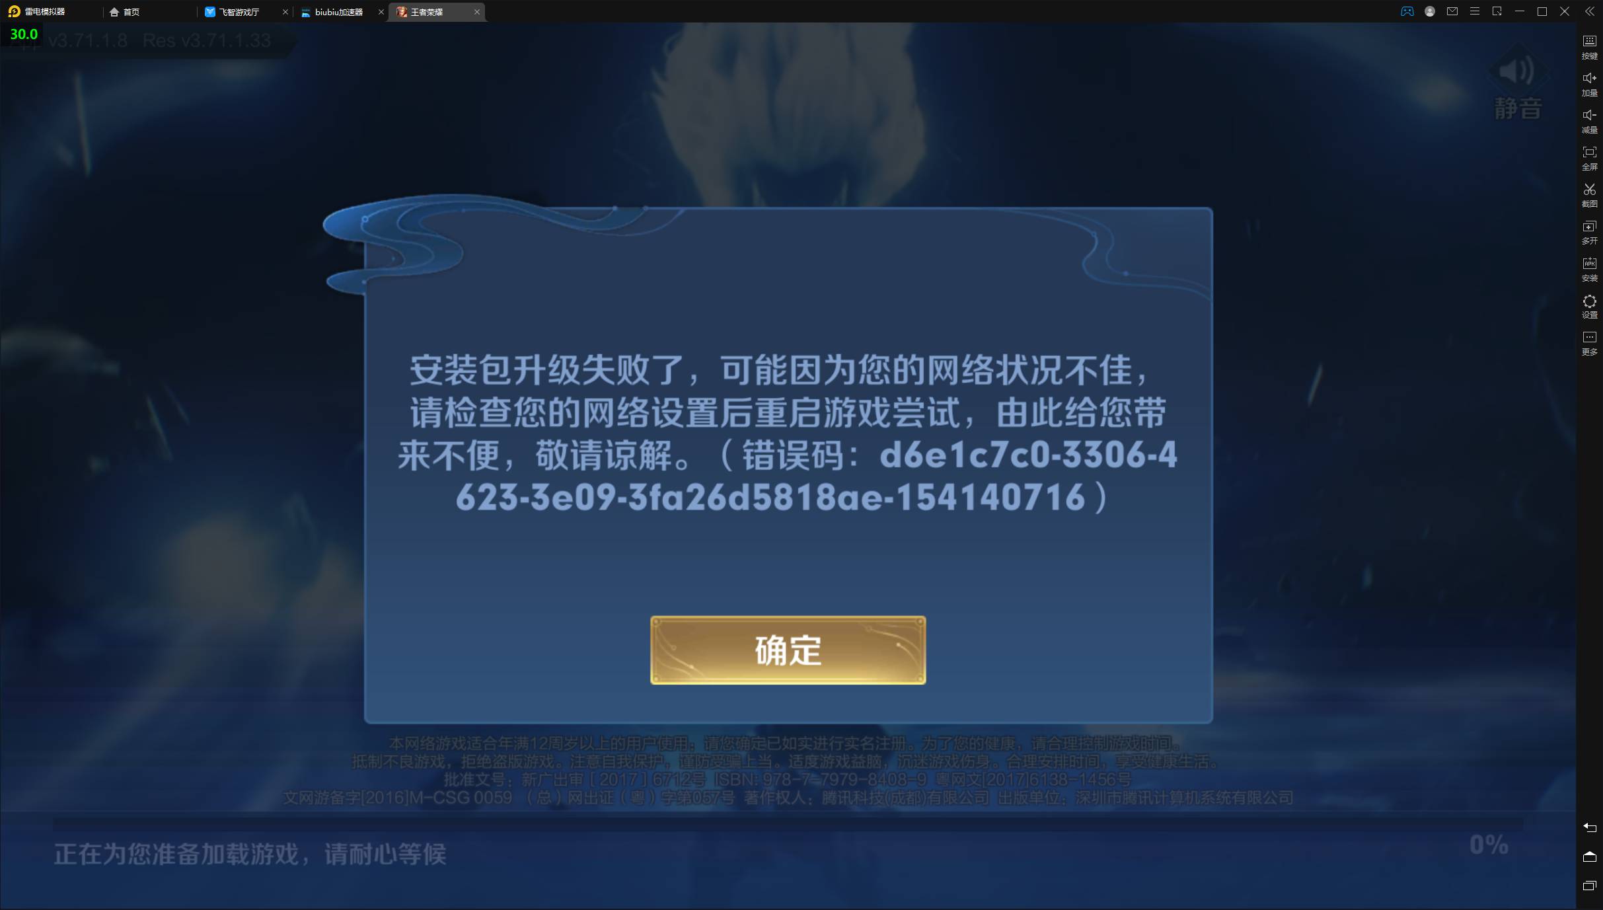Open the mail envelope icon in title bar

tap(1452, 11)
